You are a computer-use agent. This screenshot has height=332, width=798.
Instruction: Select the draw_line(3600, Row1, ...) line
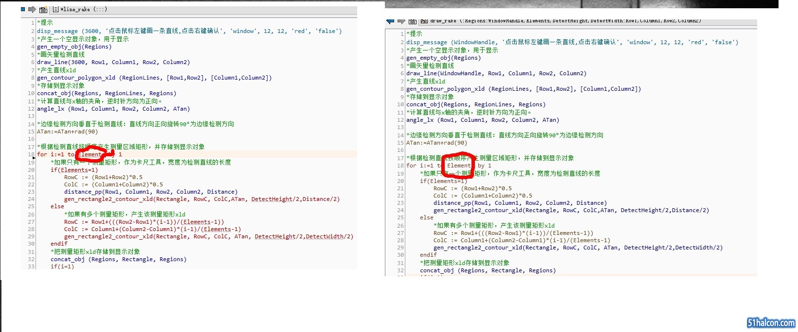113,62
